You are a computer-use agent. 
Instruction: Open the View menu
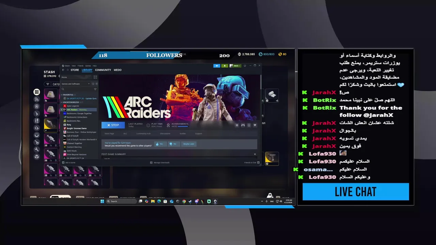click(x=74, y=66)
